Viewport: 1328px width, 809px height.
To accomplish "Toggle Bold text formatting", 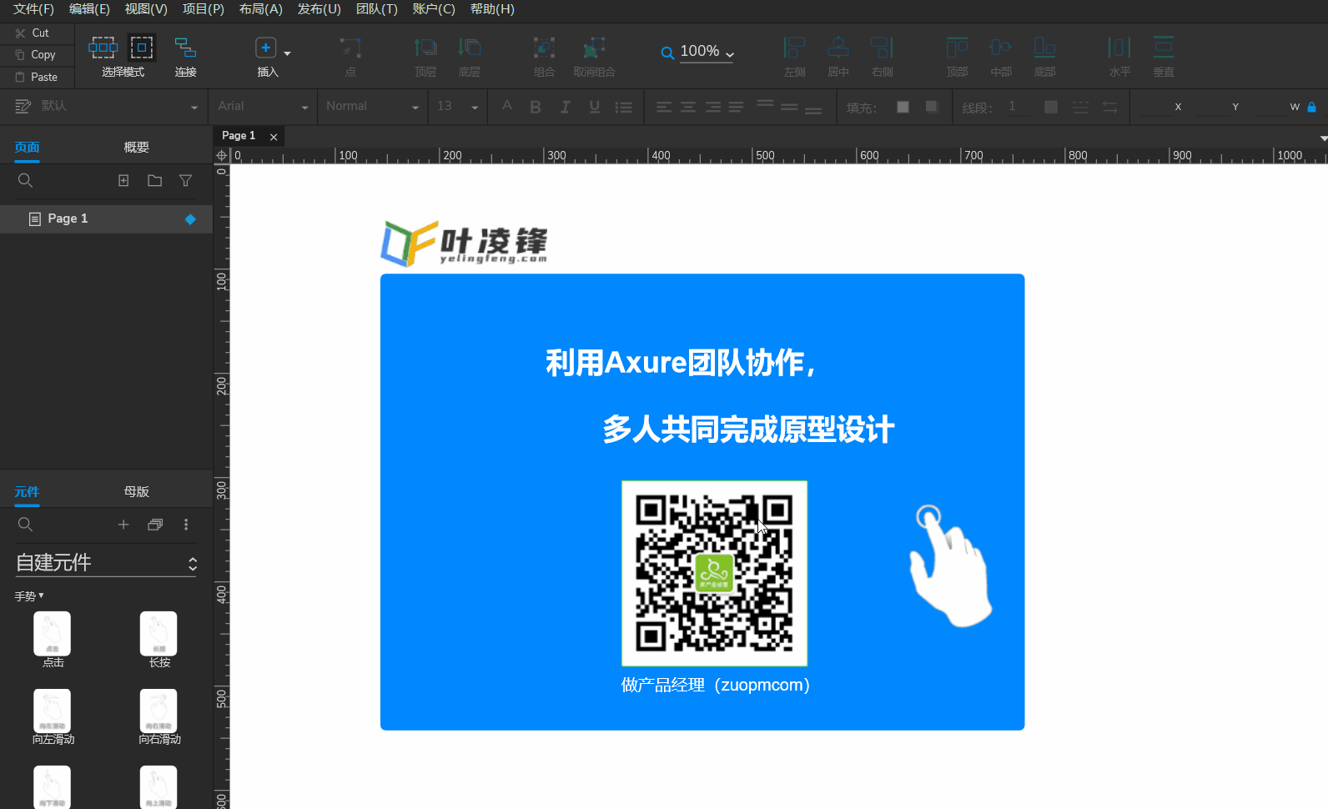I will (x=536, y=107).
